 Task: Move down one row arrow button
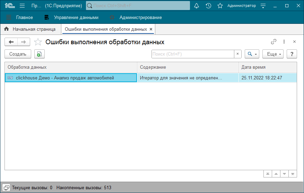click(285, 174)
